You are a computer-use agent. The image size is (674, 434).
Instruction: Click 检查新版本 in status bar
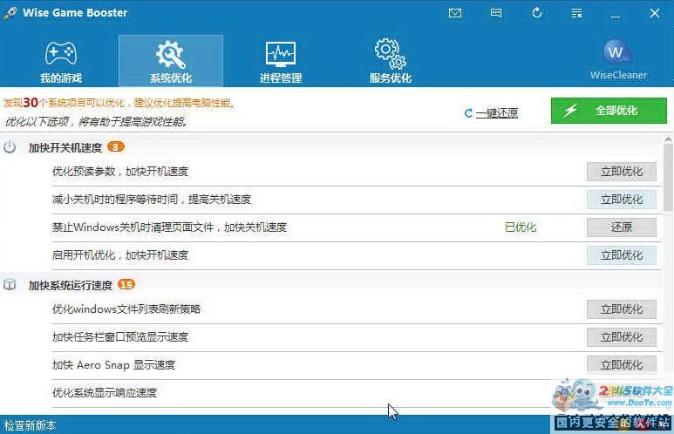tap(31, 425)
